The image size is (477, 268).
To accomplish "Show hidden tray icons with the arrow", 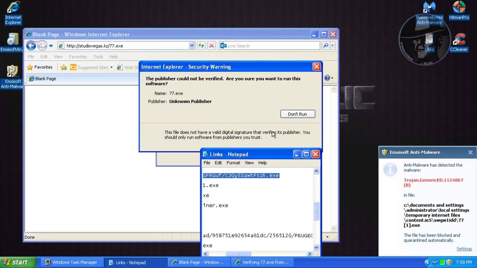I will coord(427,262).
